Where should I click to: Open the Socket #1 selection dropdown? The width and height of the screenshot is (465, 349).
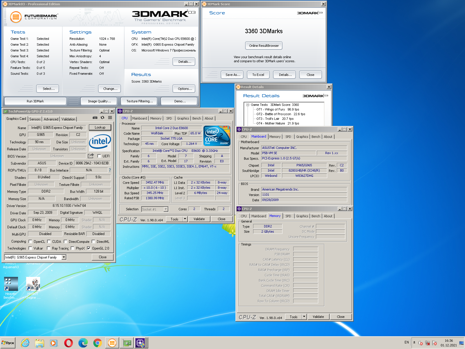(166, 209)
